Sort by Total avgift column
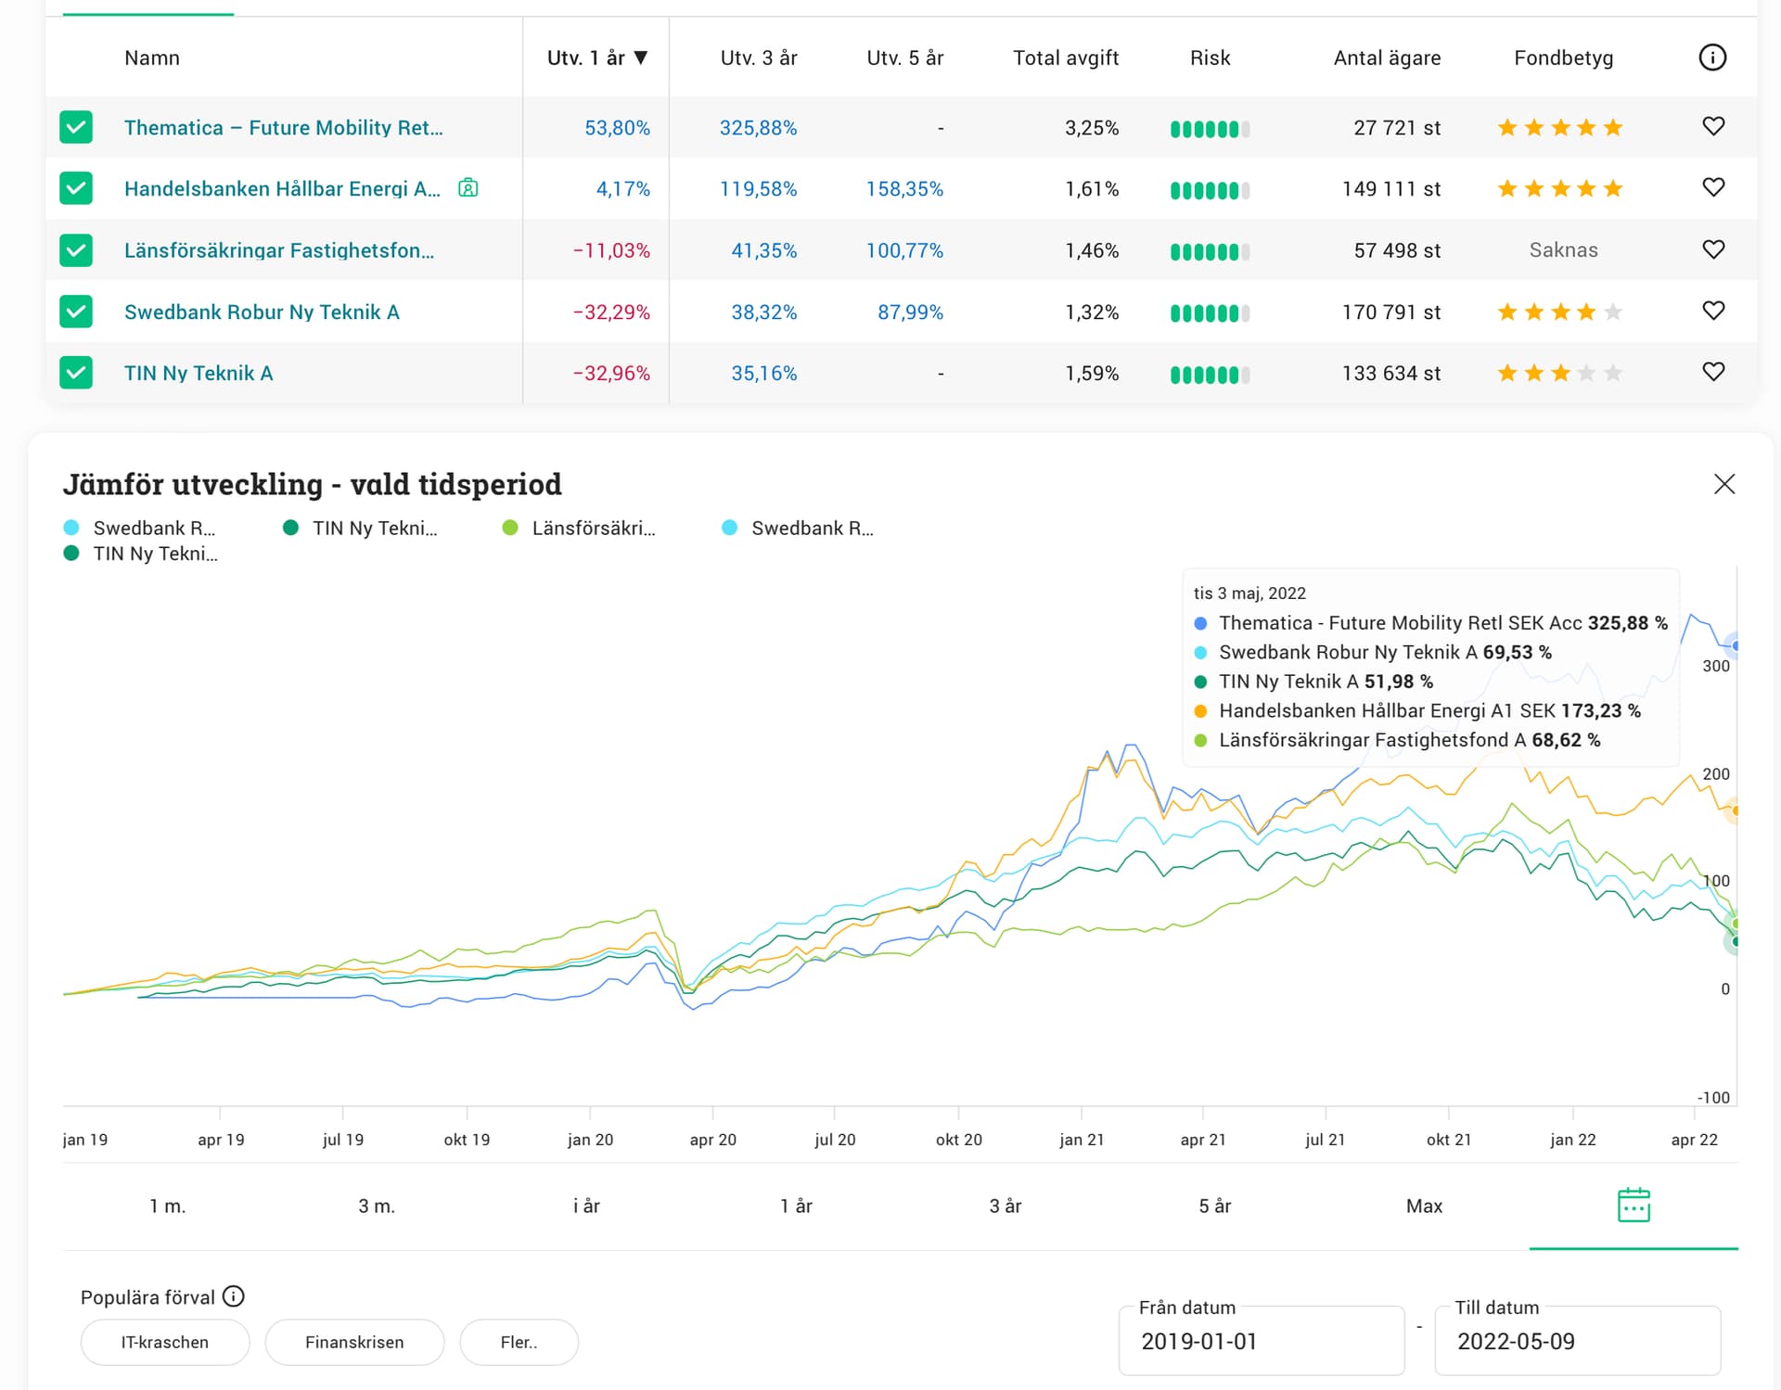 coord(1066,57)
